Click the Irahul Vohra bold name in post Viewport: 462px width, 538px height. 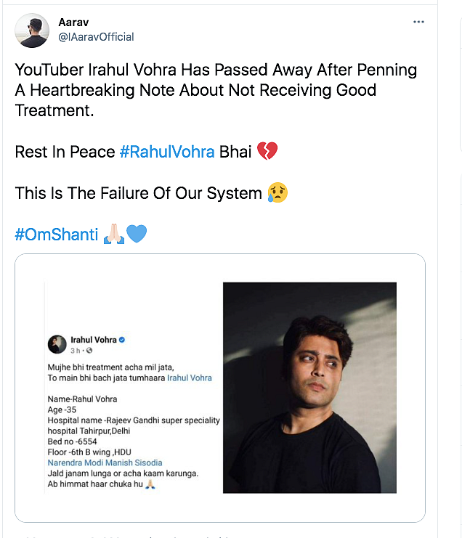tap(94, 340)
